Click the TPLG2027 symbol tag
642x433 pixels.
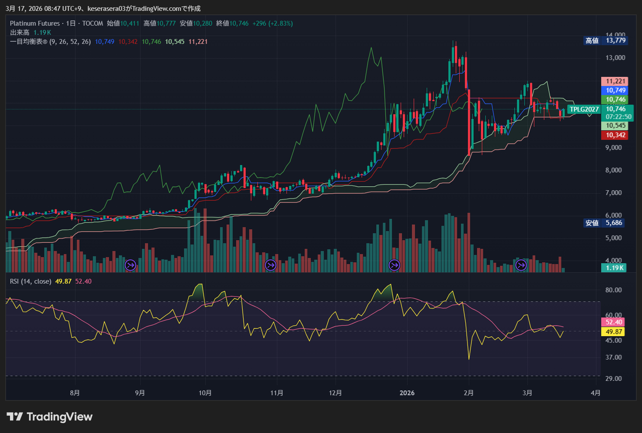coord(584,109)
